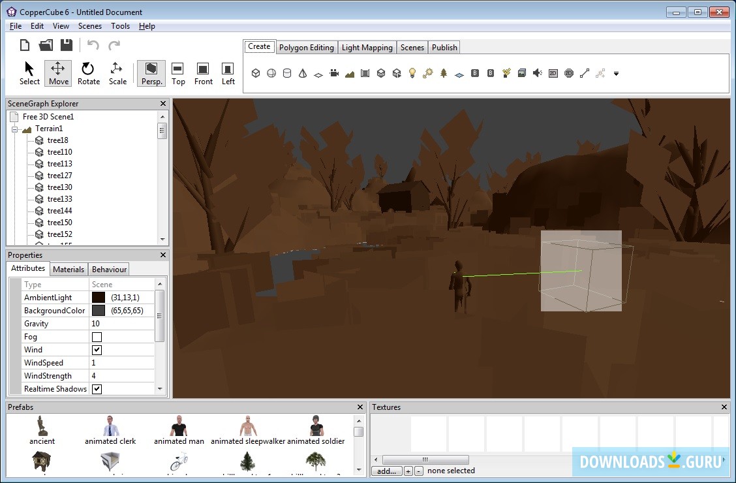Create a blue water surface

tap(459, 74)
